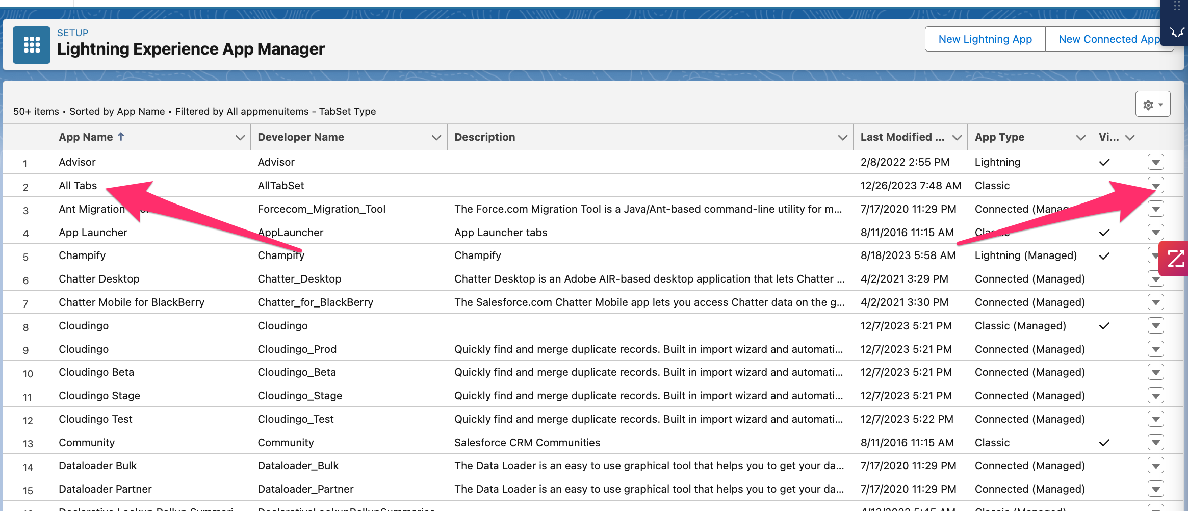Click the App Manager grid icon
The width and height of the screenshot is (1188, 511).
click(x=32, y=45)
